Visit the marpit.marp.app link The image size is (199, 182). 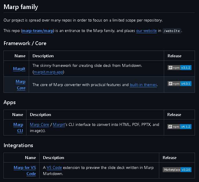(x=49, y=72)
